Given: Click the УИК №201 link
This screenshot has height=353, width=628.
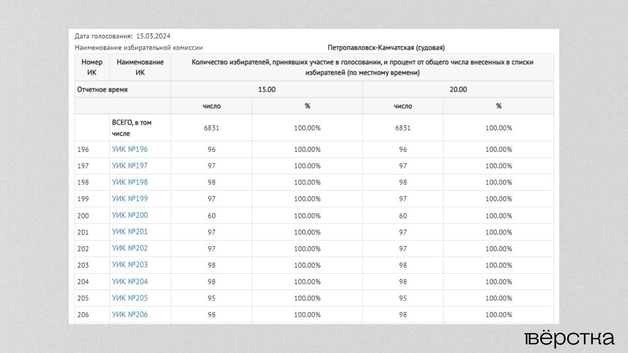Looking at the screenshot, I should (130, 232).
